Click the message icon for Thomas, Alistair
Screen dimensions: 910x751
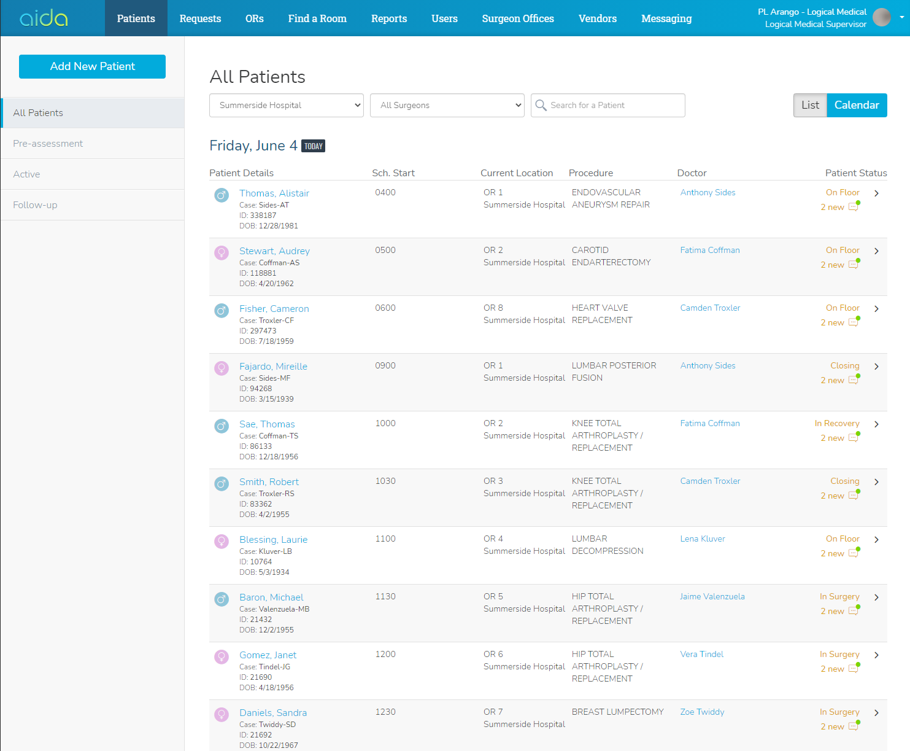click(853, 207)
